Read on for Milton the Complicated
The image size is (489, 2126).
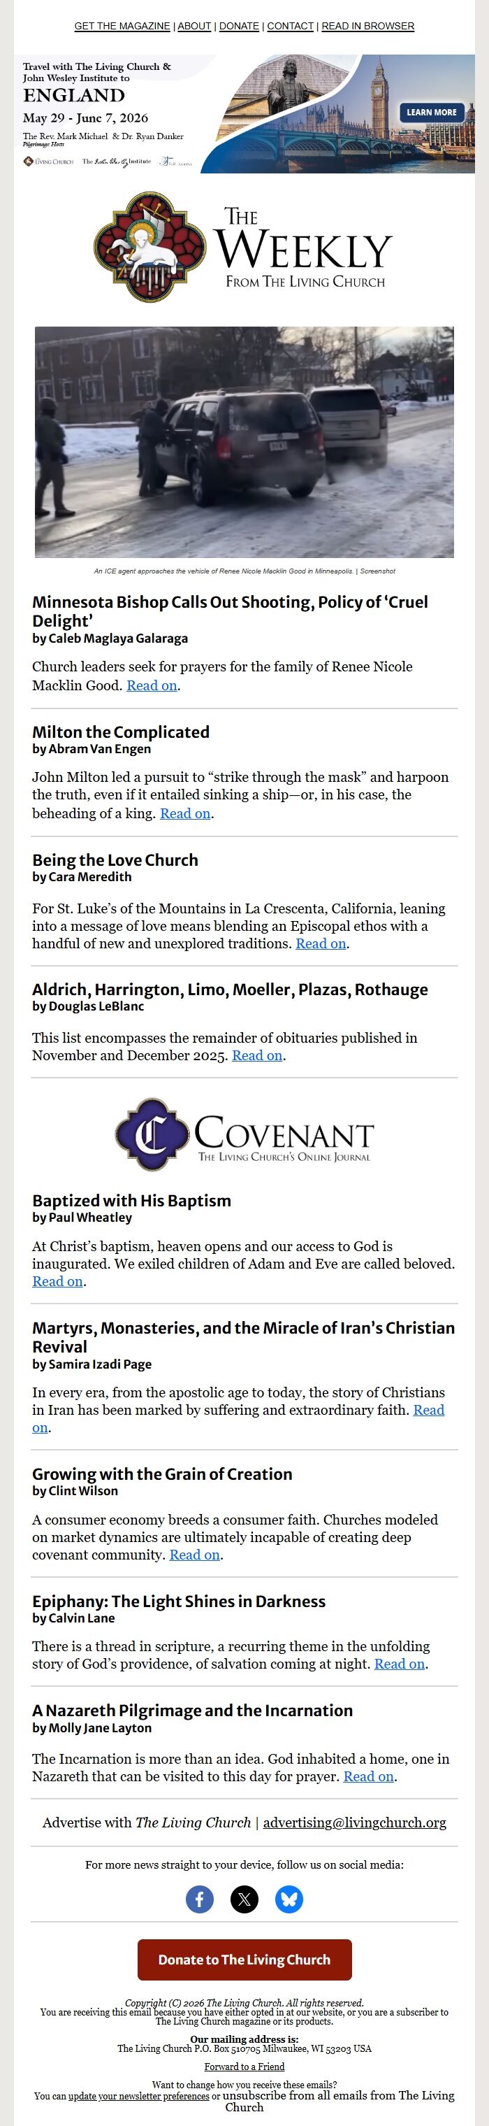click(x=184, y=814)
